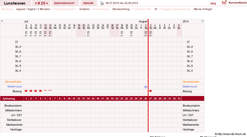Click the Juli month label
Viewport: 247px width, 137px height.
tap(26, 21)
